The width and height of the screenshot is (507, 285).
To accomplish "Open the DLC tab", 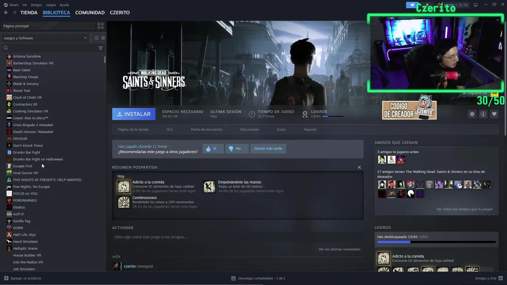I will click(170, 129).
